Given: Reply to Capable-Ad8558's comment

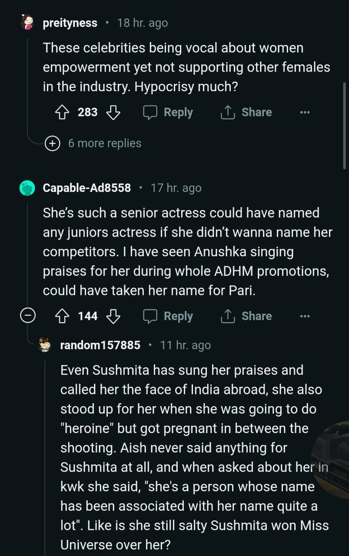Looking at the screenshot, I should (x=168, y=316).
